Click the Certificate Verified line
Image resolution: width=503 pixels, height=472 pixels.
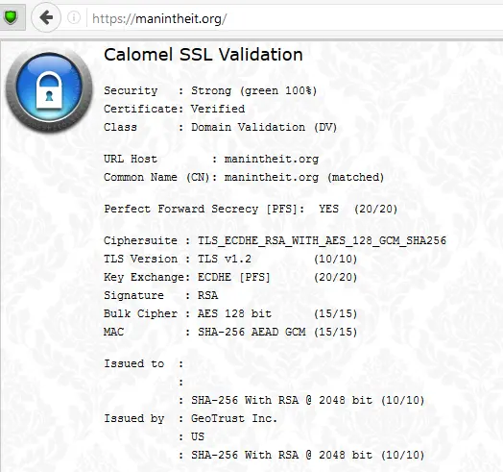click(174, 109)
